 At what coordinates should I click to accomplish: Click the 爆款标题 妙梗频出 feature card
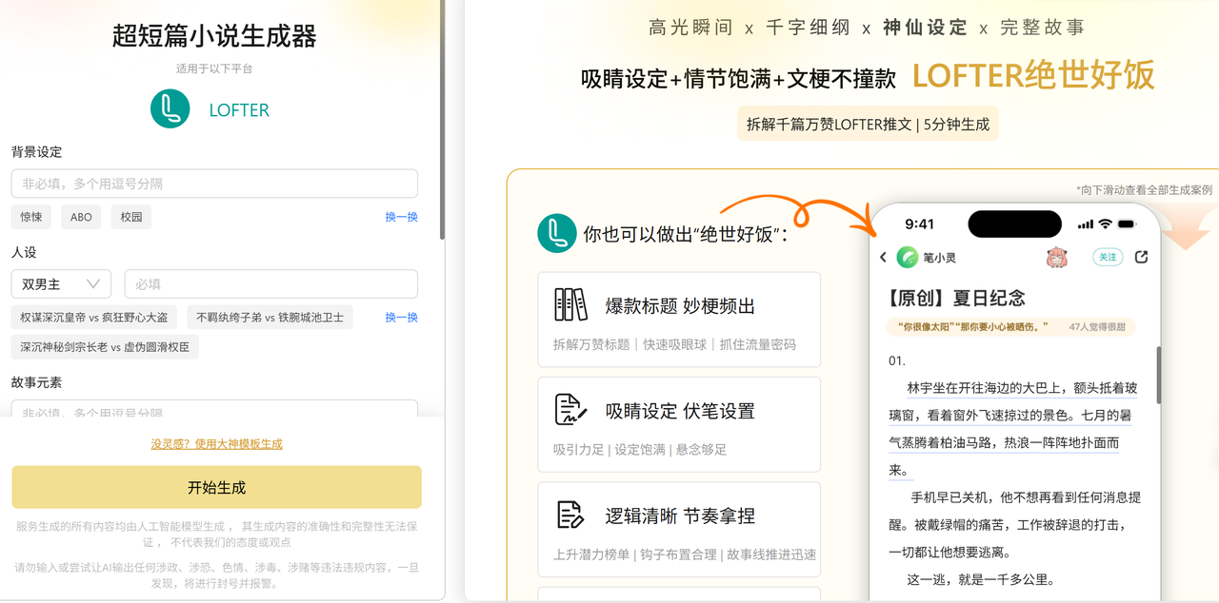pos(679,320)
